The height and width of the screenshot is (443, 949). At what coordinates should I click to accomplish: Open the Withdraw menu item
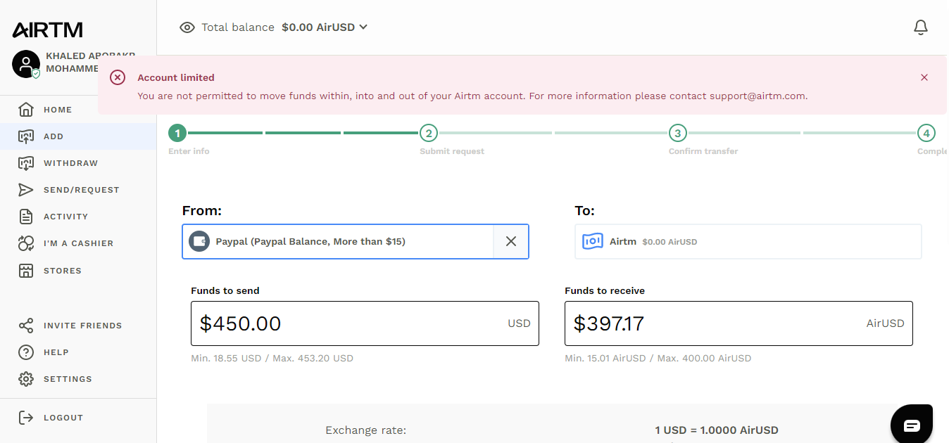[x=78, y=163]
